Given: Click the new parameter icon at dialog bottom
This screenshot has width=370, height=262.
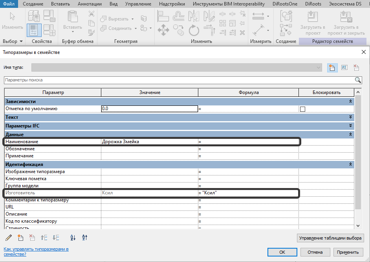Looking at the screenshot, I should pos(20,238).
